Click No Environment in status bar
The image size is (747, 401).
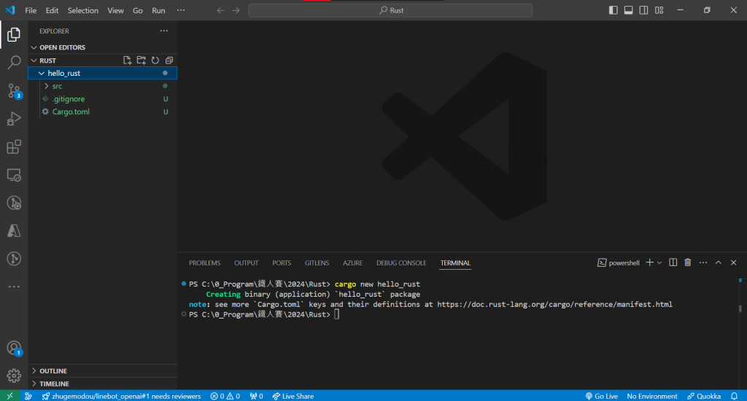click(x=651, y=396)
